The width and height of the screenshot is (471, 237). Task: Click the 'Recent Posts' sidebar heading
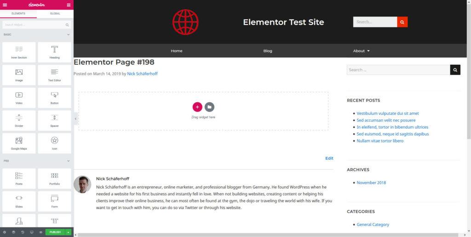[x=363, y=101]
